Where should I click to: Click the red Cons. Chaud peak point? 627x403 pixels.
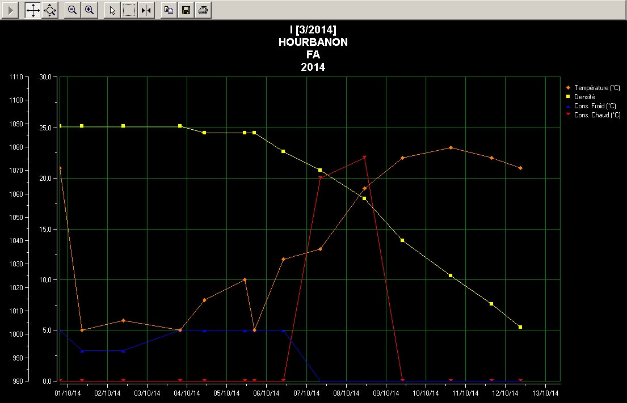(364, 158)
